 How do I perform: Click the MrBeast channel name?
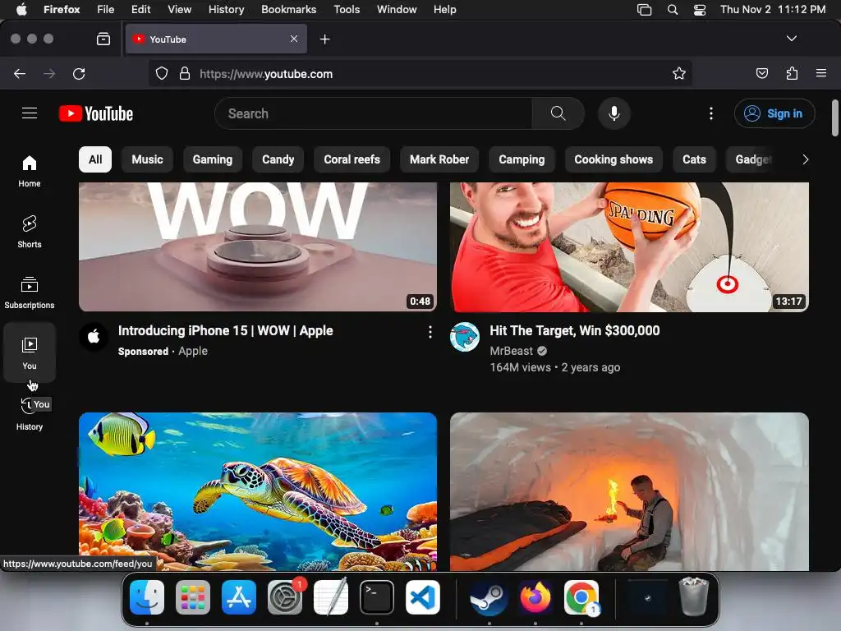(x=511, y=351)
